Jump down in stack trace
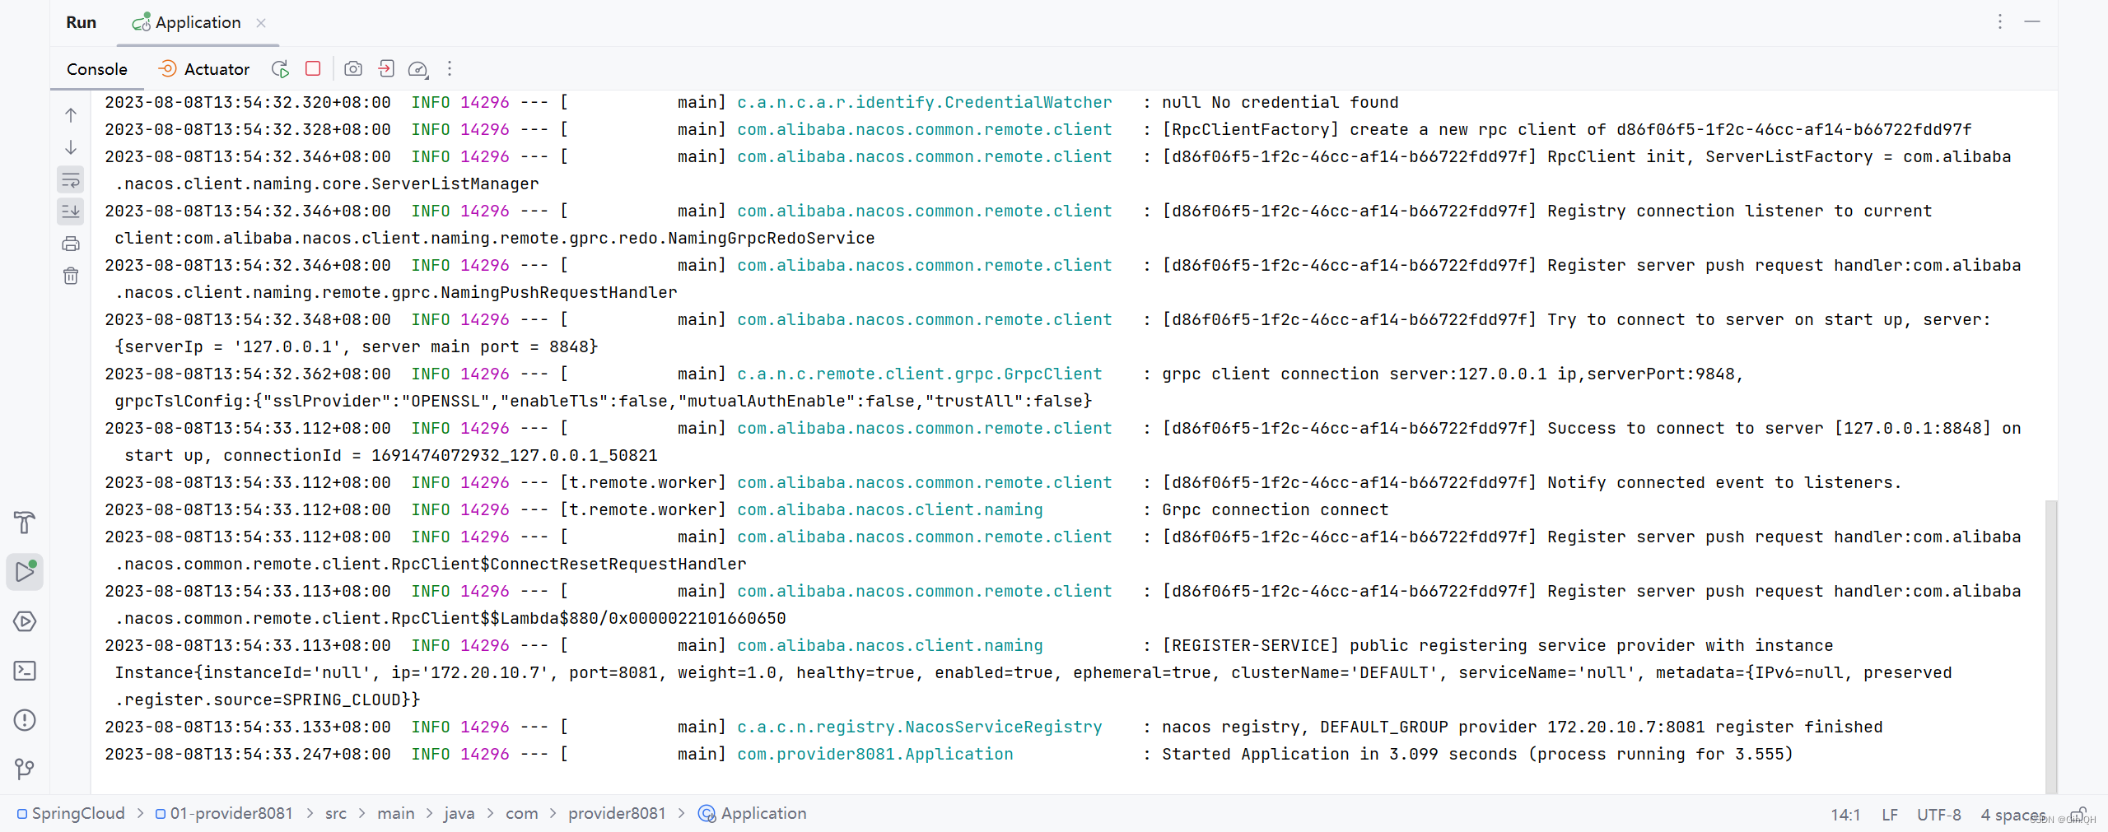Viewport: 2108px width, 832px height. 71,147
